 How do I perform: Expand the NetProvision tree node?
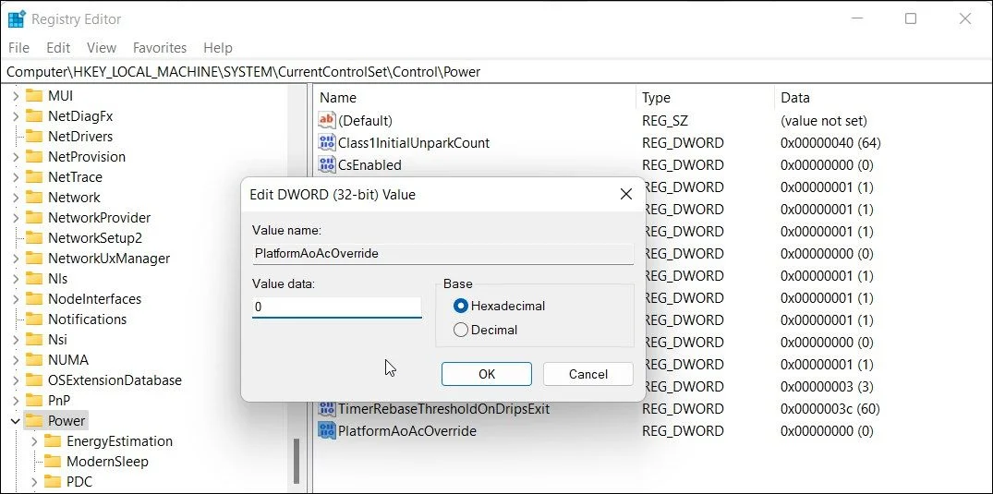click(15, 156)
